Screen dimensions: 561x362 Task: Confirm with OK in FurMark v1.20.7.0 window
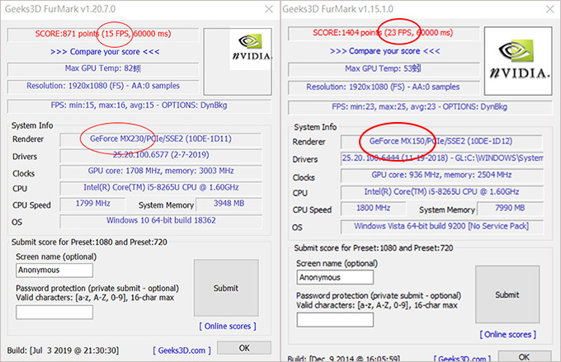click(244, 348)
